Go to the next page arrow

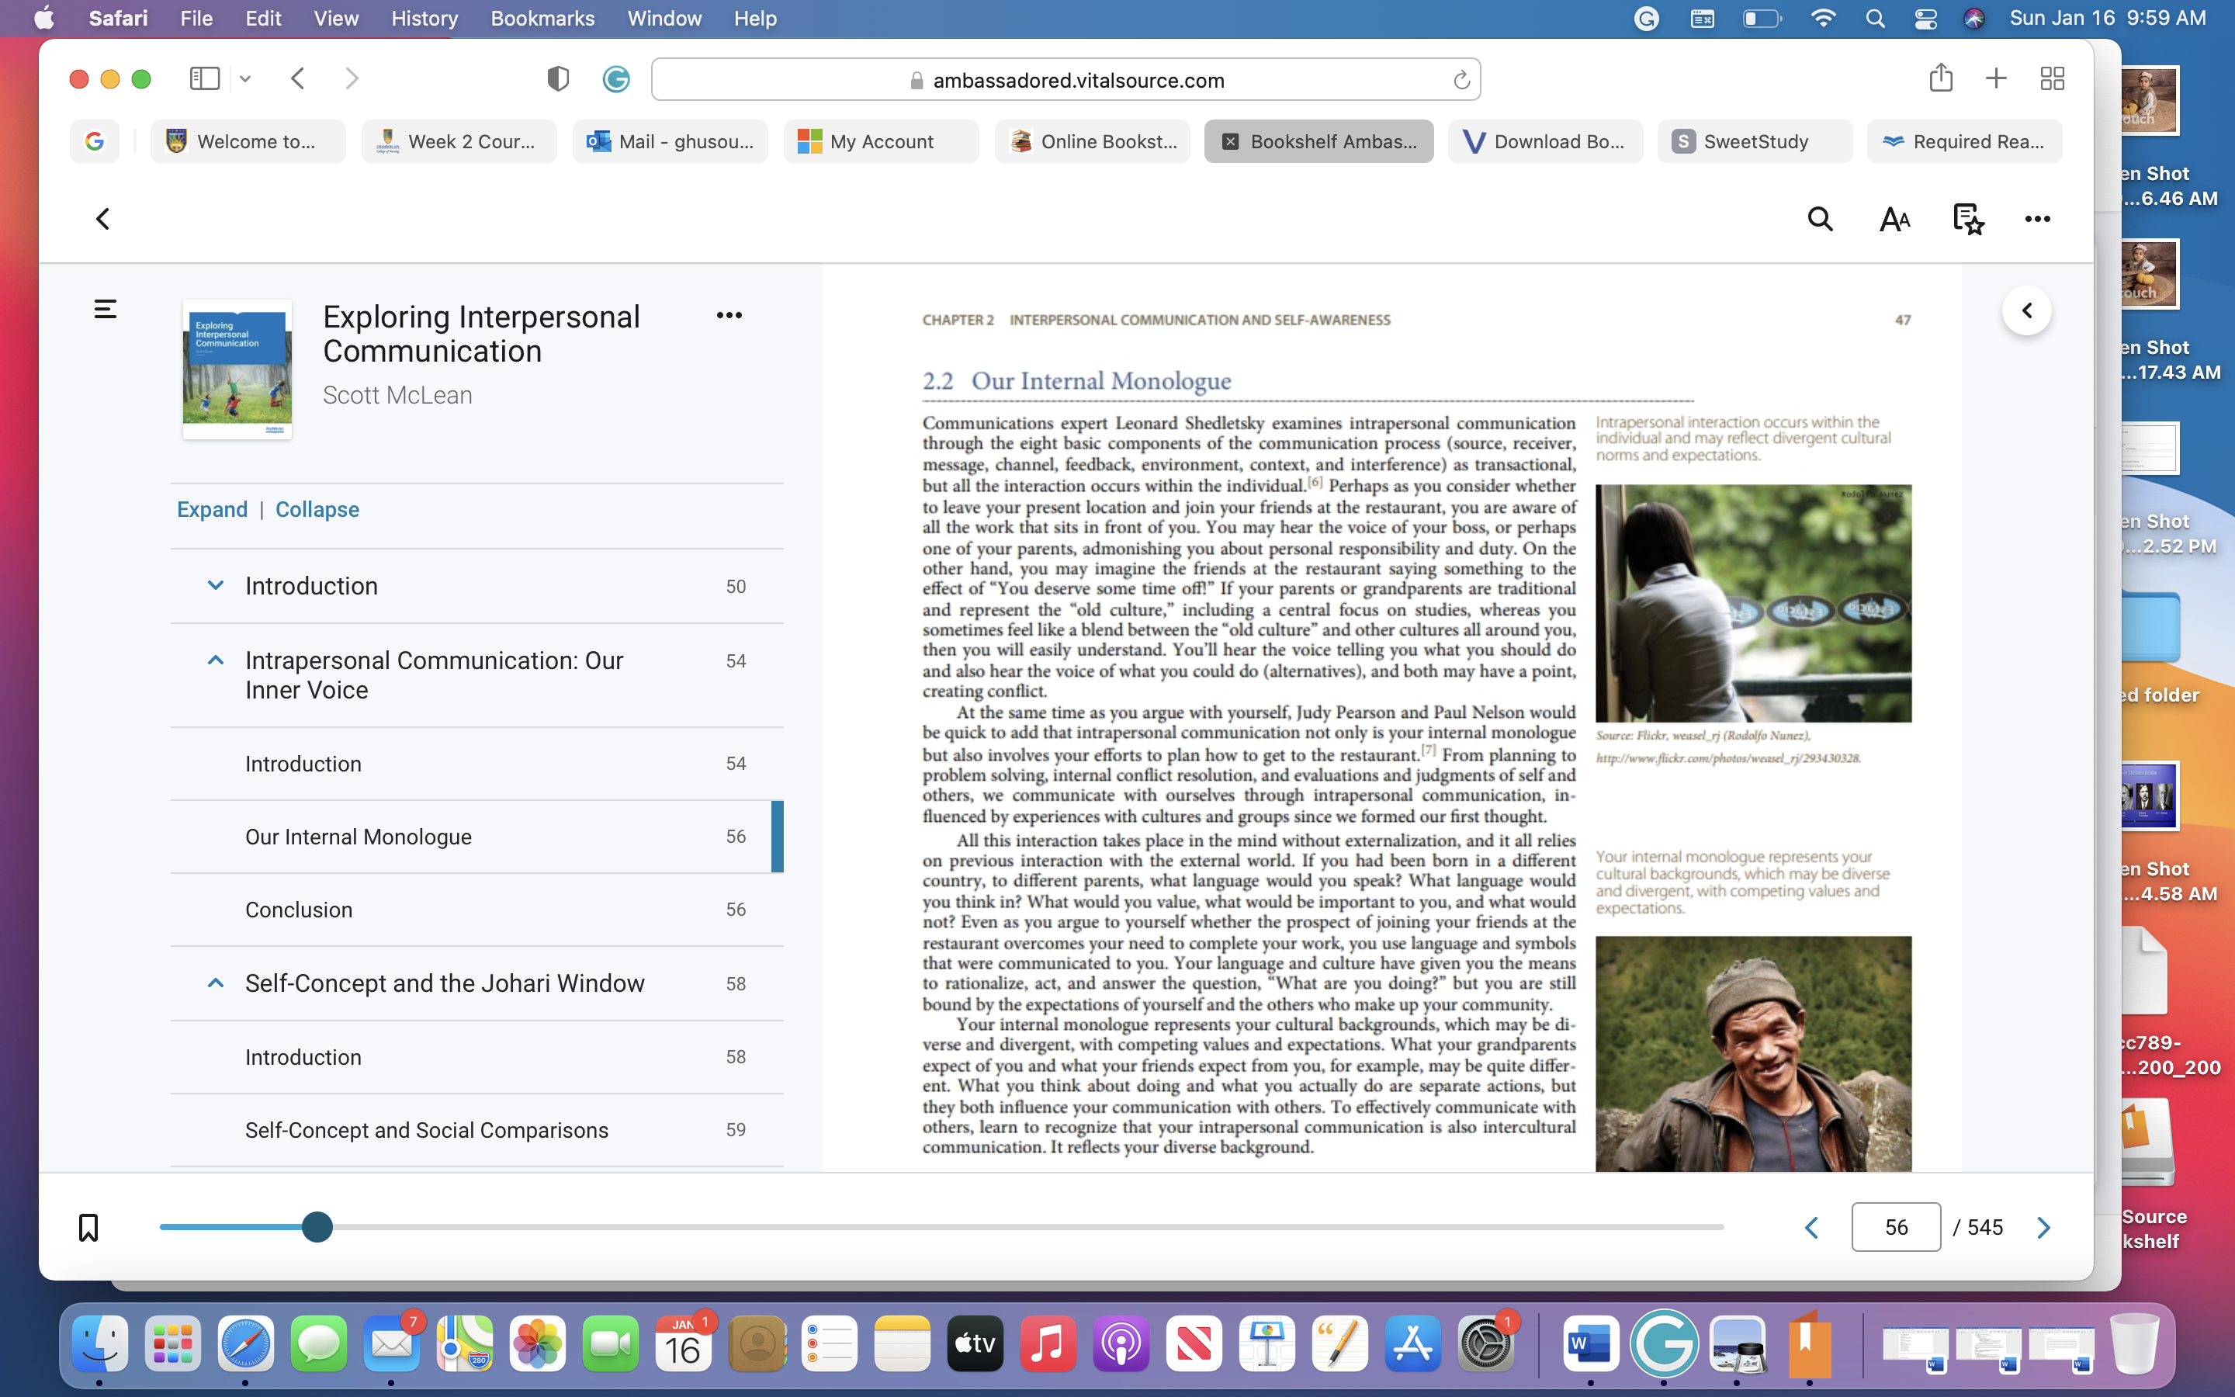coord(2043,1227)
